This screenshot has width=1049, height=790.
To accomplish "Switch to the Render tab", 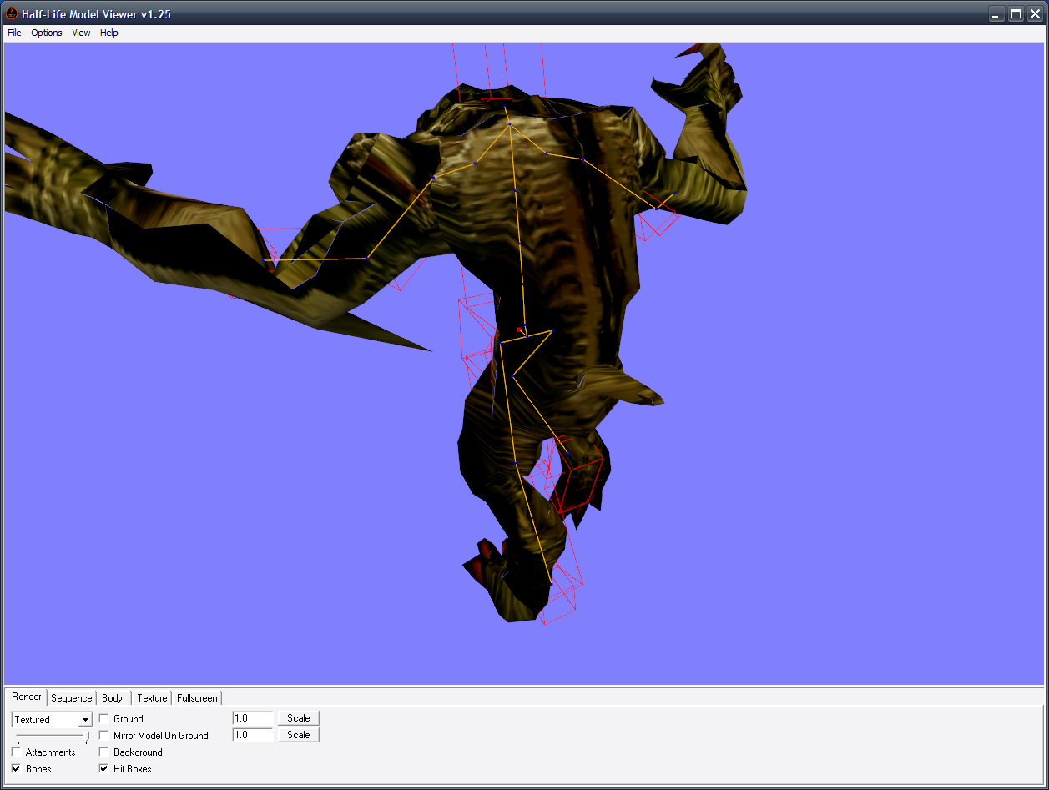I will pos(27,697).
